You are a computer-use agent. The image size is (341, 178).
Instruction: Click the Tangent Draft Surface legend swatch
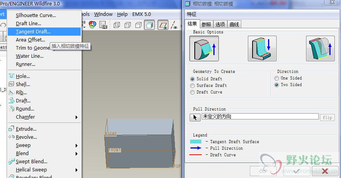point(196,142)
